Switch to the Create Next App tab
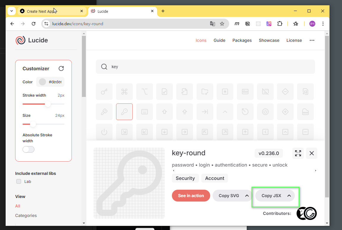Viewport: 342px width, 230px height. coord(50,11)
